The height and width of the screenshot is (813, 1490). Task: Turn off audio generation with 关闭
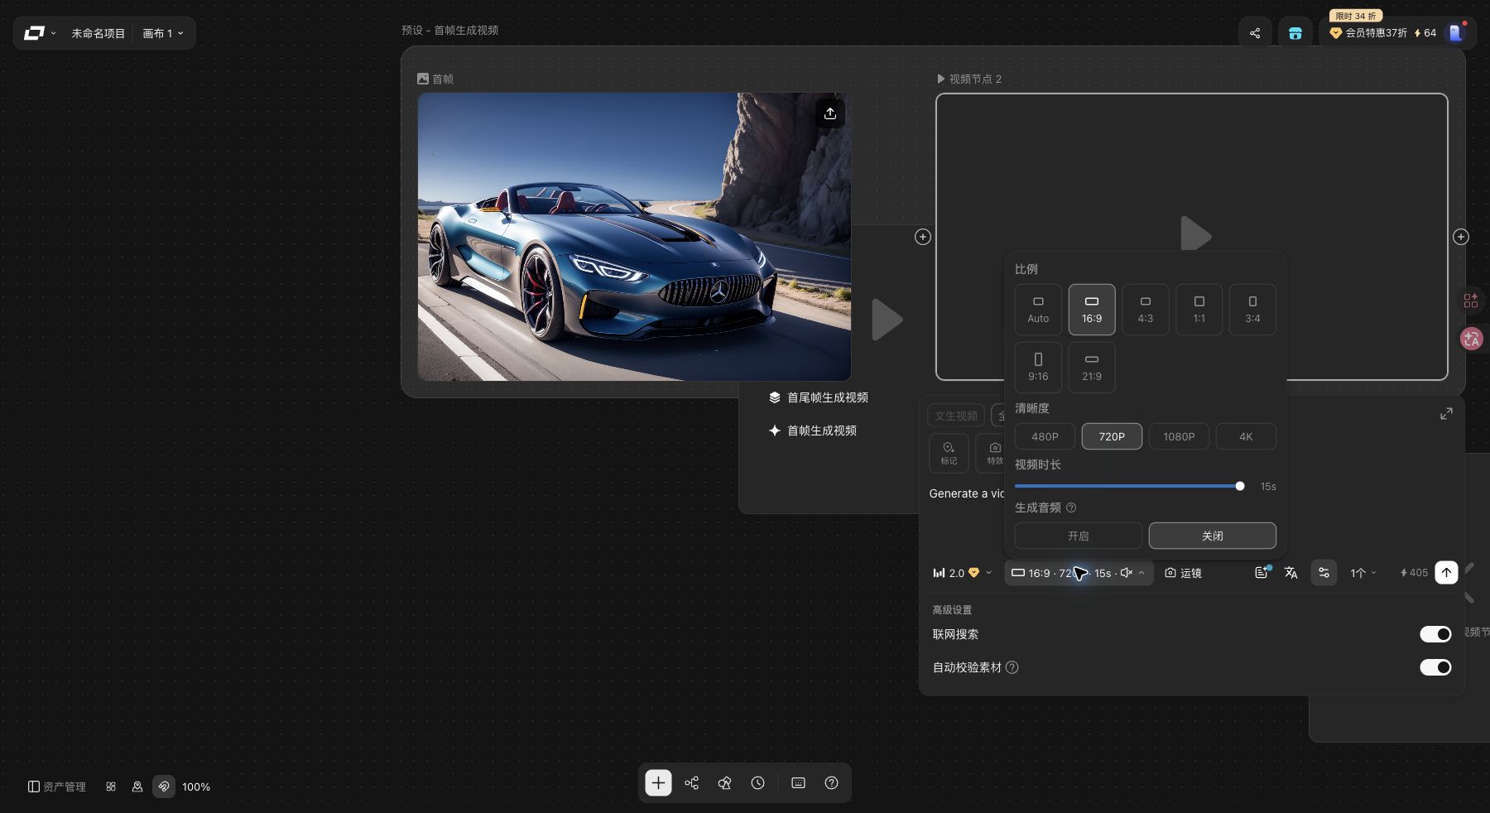tap(1213, 536)
